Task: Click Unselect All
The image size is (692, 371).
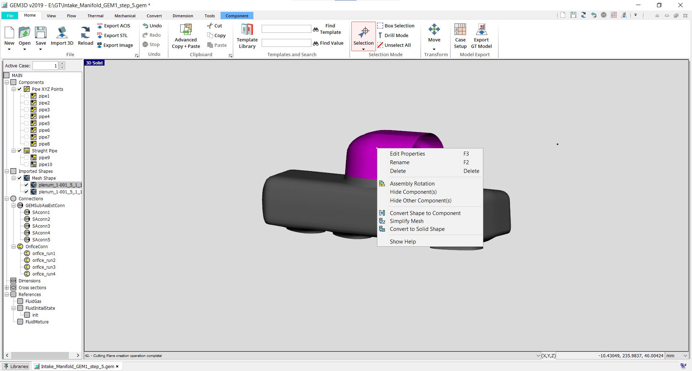Action: click(x=394, y=45)
